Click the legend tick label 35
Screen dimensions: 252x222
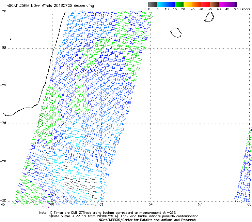pos(210,9)
